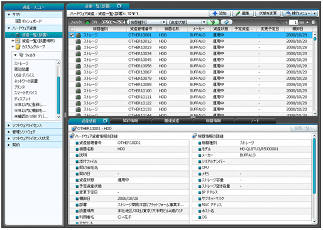
Task: Expand the ソフトウェアライセンス状況 section
Action: click(x=9, y=138)
